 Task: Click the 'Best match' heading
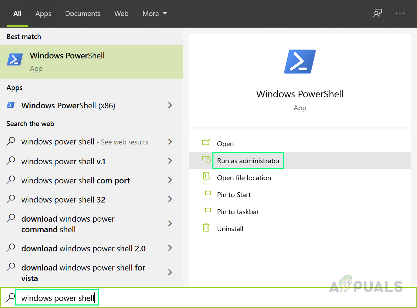click(x=24, y=36)
